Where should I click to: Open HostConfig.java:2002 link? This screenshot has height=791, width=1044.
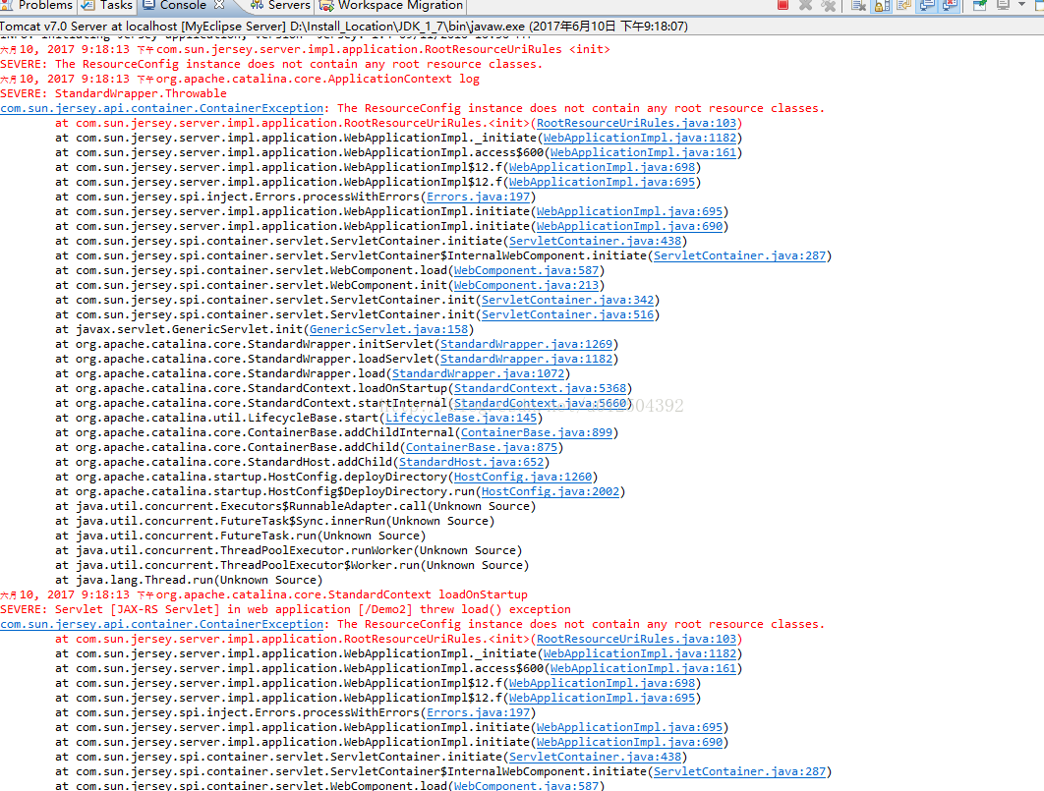pyautogui.click(x=551, y=491)
